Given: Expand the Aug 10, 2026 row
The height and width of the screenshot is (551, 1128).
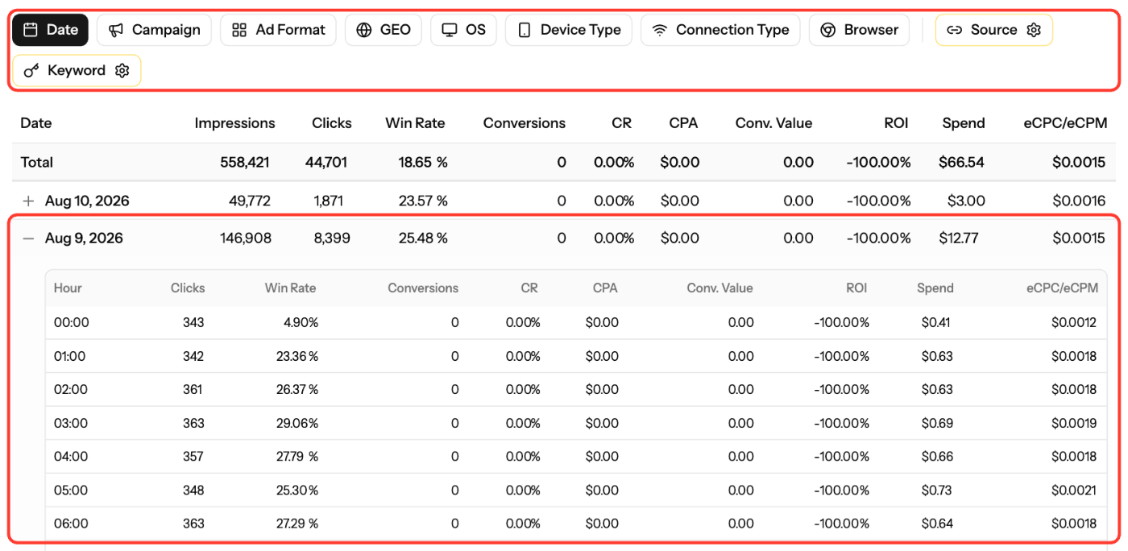Looking at the screenshot, I should click(x=29, y=201).
